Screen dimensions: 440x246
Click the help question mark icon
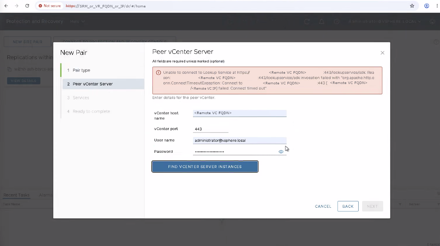(337, 22)
